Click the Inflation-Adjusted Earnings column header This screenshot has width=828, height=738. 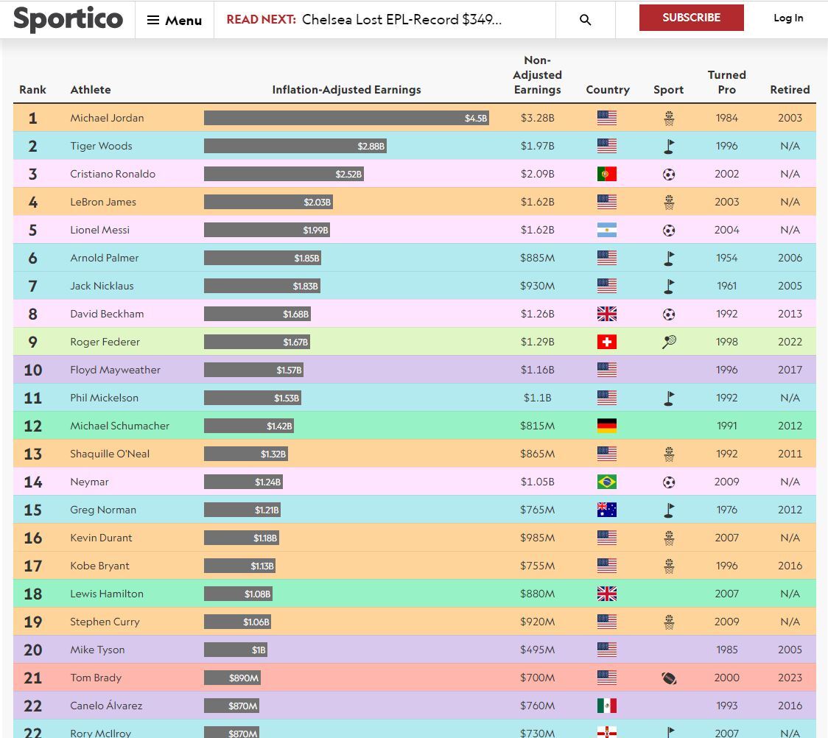346,90
